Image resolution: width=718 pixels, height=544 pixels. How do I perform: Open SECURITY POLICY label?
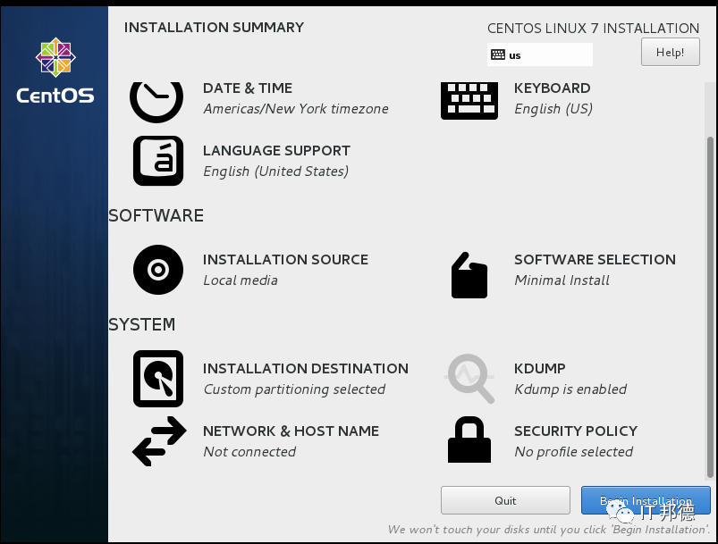[x=576, y=431]
